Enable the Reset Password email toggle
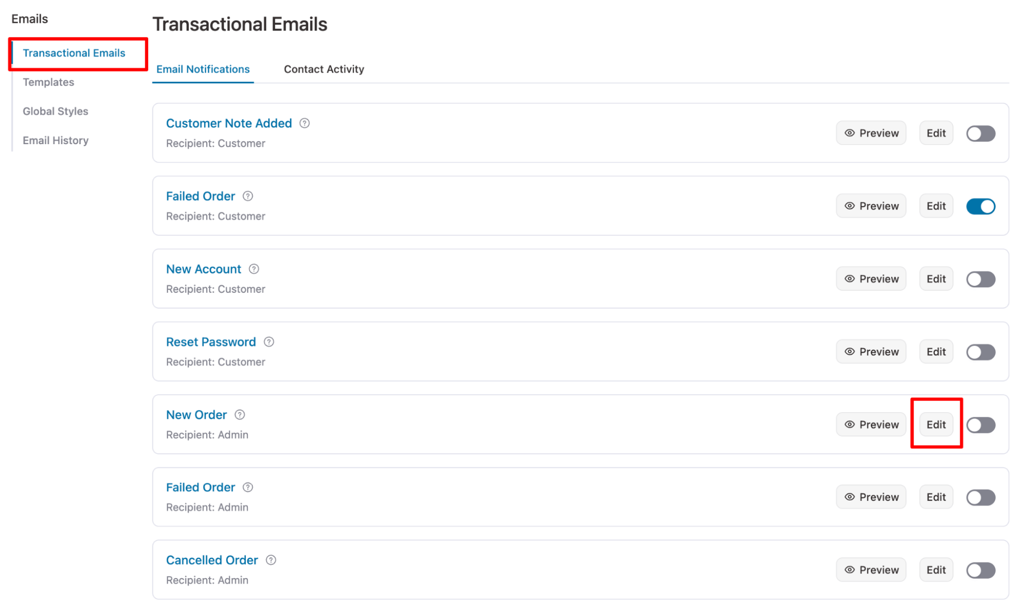 point(980,352)
